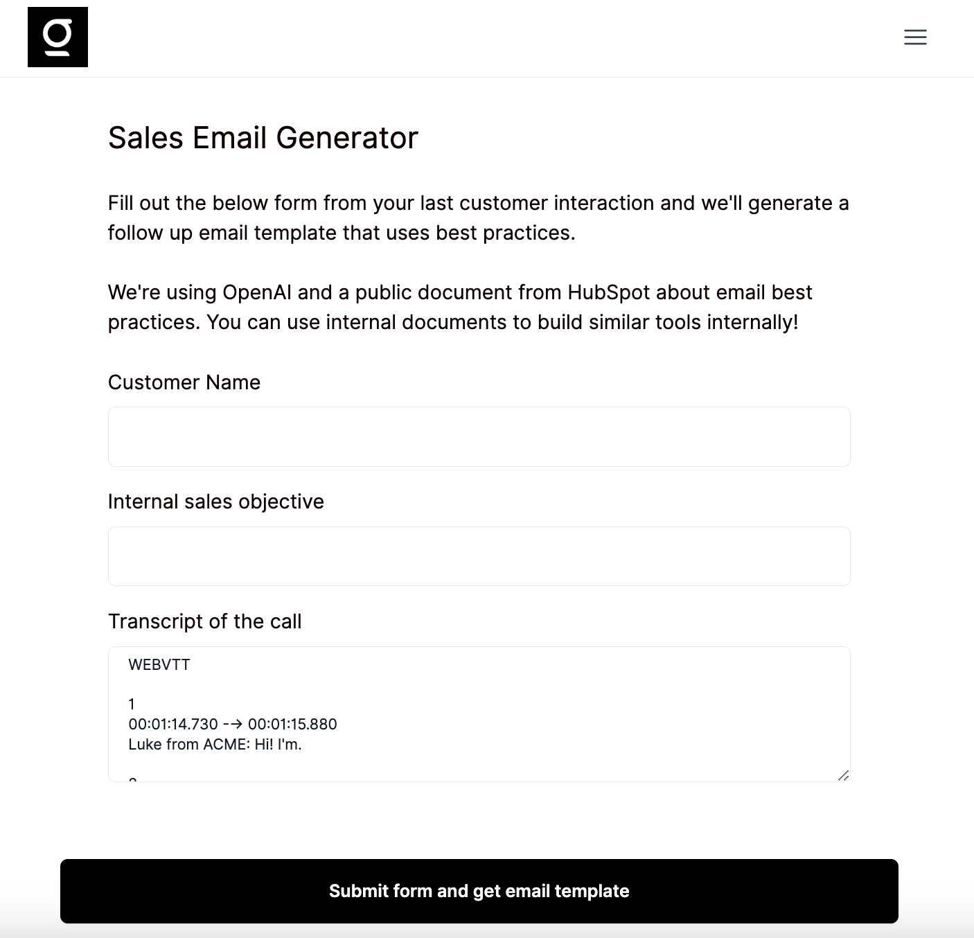Click the word "HubSpot" in description
974x938 pixels.
coord(608,292)
